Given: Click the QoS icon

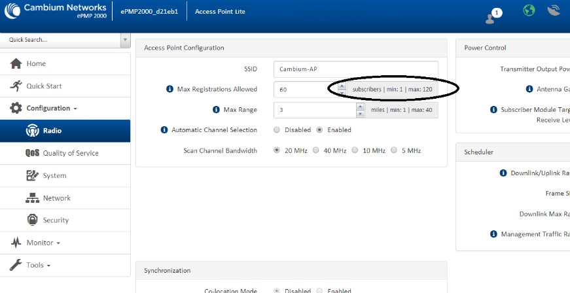Looking at the screenshot, I should coord(32,153).
